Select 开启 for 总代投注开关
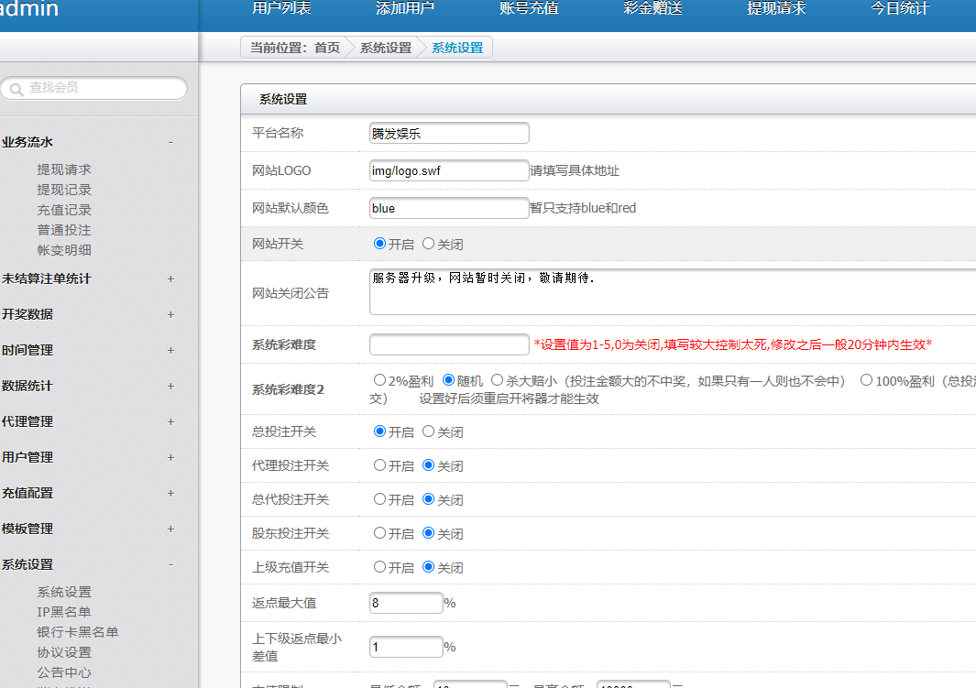Image resolution: width=976 pixels, height=688 pixels. [x=379, y=499]
